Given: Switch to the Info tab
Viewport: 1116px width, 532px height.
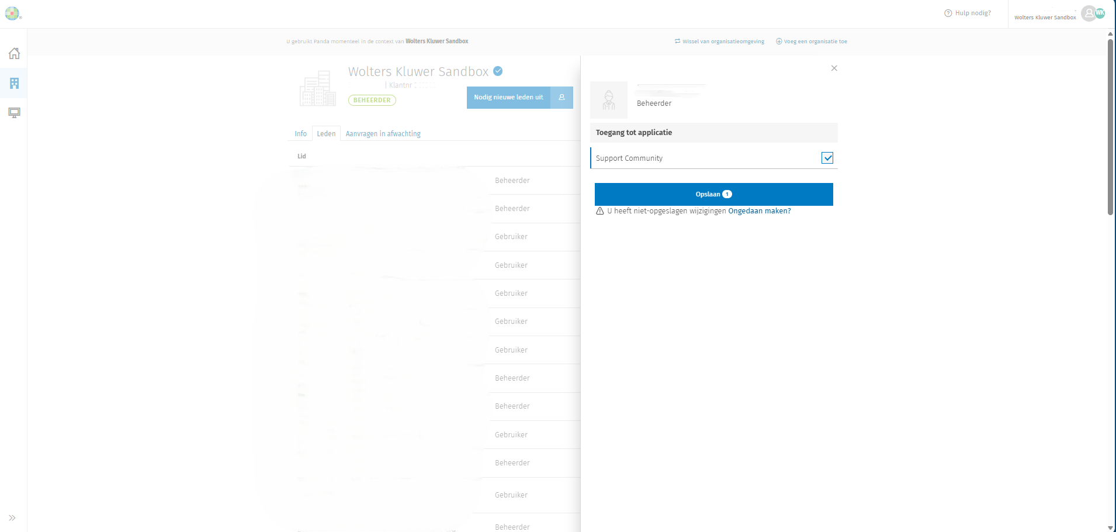Looking at the screenshot, I should (301, 134).
